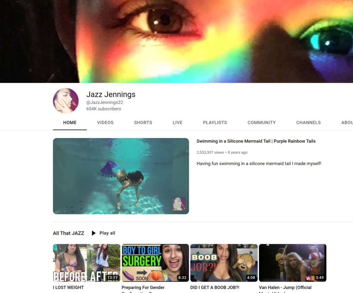Click the Jazz Jennings channel avatar
Screen dimensions: 353x293
point(65,101)
